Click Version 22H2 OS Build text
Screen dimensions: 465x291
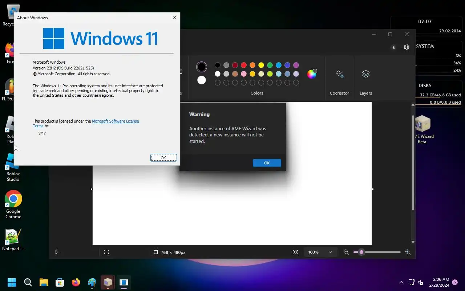(x=63, y=68)
